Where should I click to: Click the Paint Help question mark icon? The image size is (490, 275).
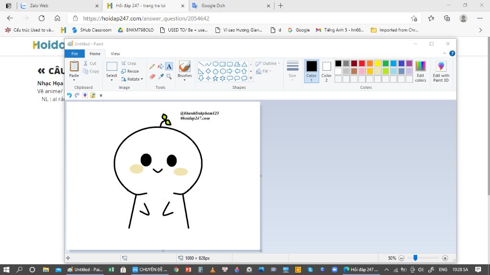point(452,53)
